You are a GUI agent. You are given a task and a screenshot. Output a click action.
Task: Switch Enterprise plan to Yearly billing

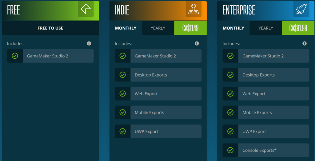265,28
